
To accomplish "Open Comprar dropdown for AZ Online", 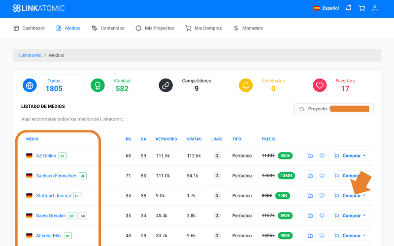I will (x=350, y=156).
